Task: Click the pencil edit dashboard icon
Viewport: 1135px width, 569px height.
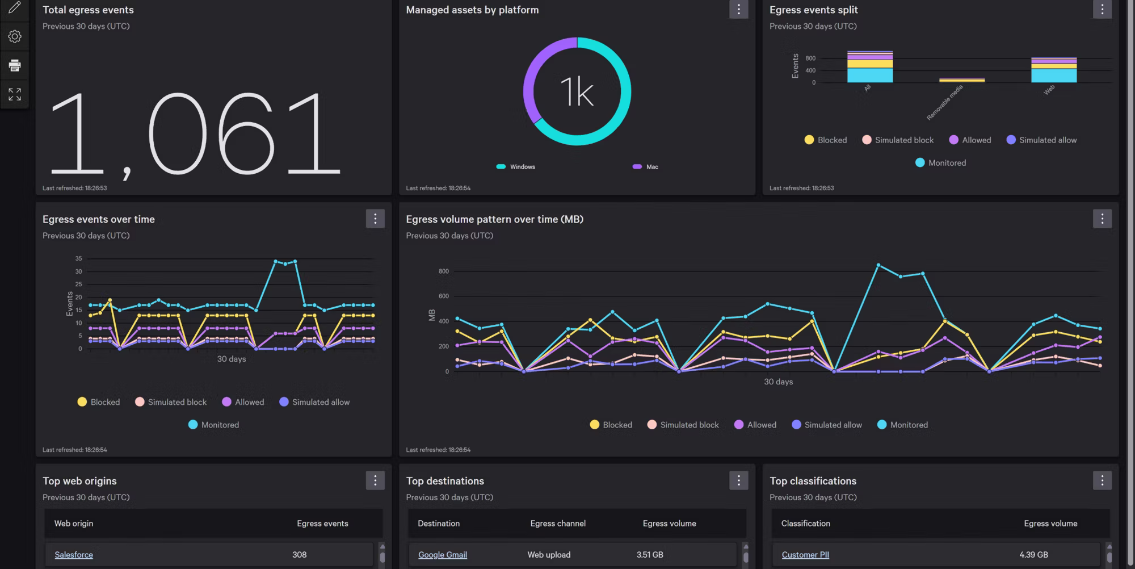Action: coord(15,8)
